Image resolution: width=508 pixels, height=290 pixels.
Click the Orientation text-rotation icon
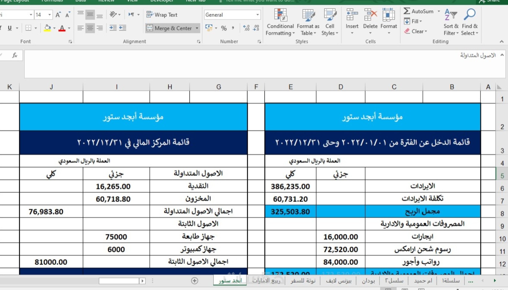pos(113,14)
